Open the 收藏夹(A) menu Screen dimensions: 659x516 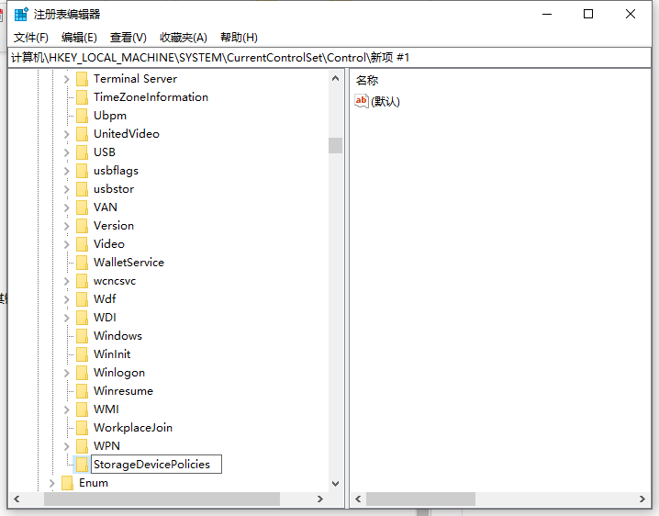click(x=184, y=37)
